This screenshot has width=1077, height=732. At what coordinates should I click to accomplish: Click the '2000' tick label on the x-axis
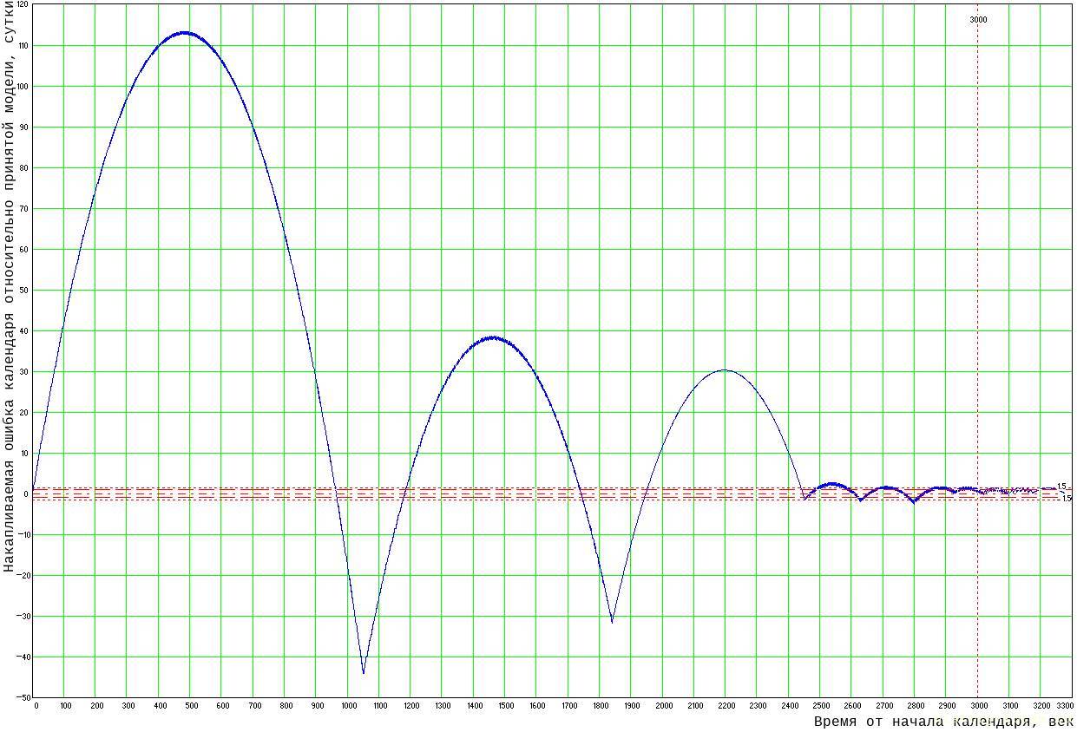pyautogui.click(x=664, y=706)
